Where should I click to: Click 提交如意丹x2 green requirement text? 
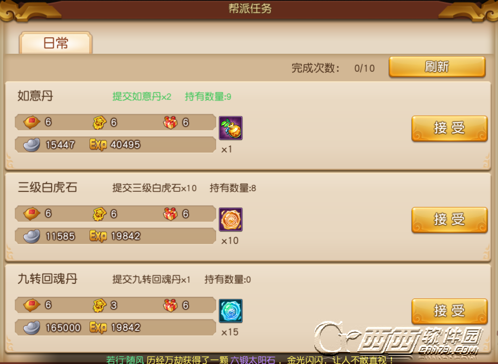point(142,97)
